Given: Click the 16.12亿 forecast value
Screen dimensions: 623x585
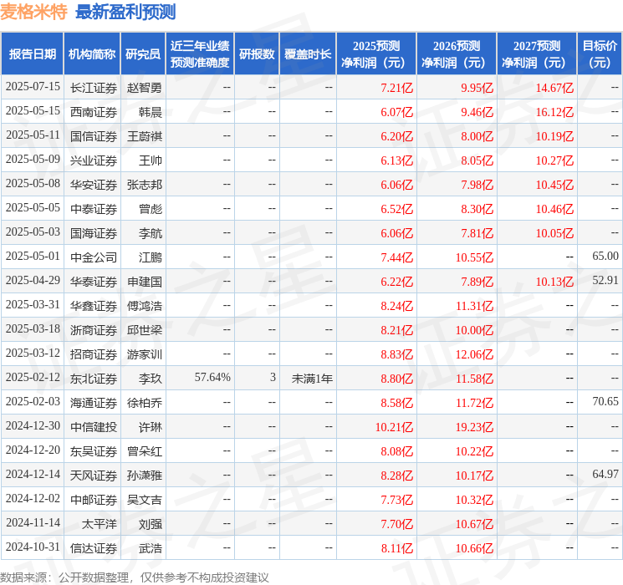Looking at the screenshot, I should 554,112.
